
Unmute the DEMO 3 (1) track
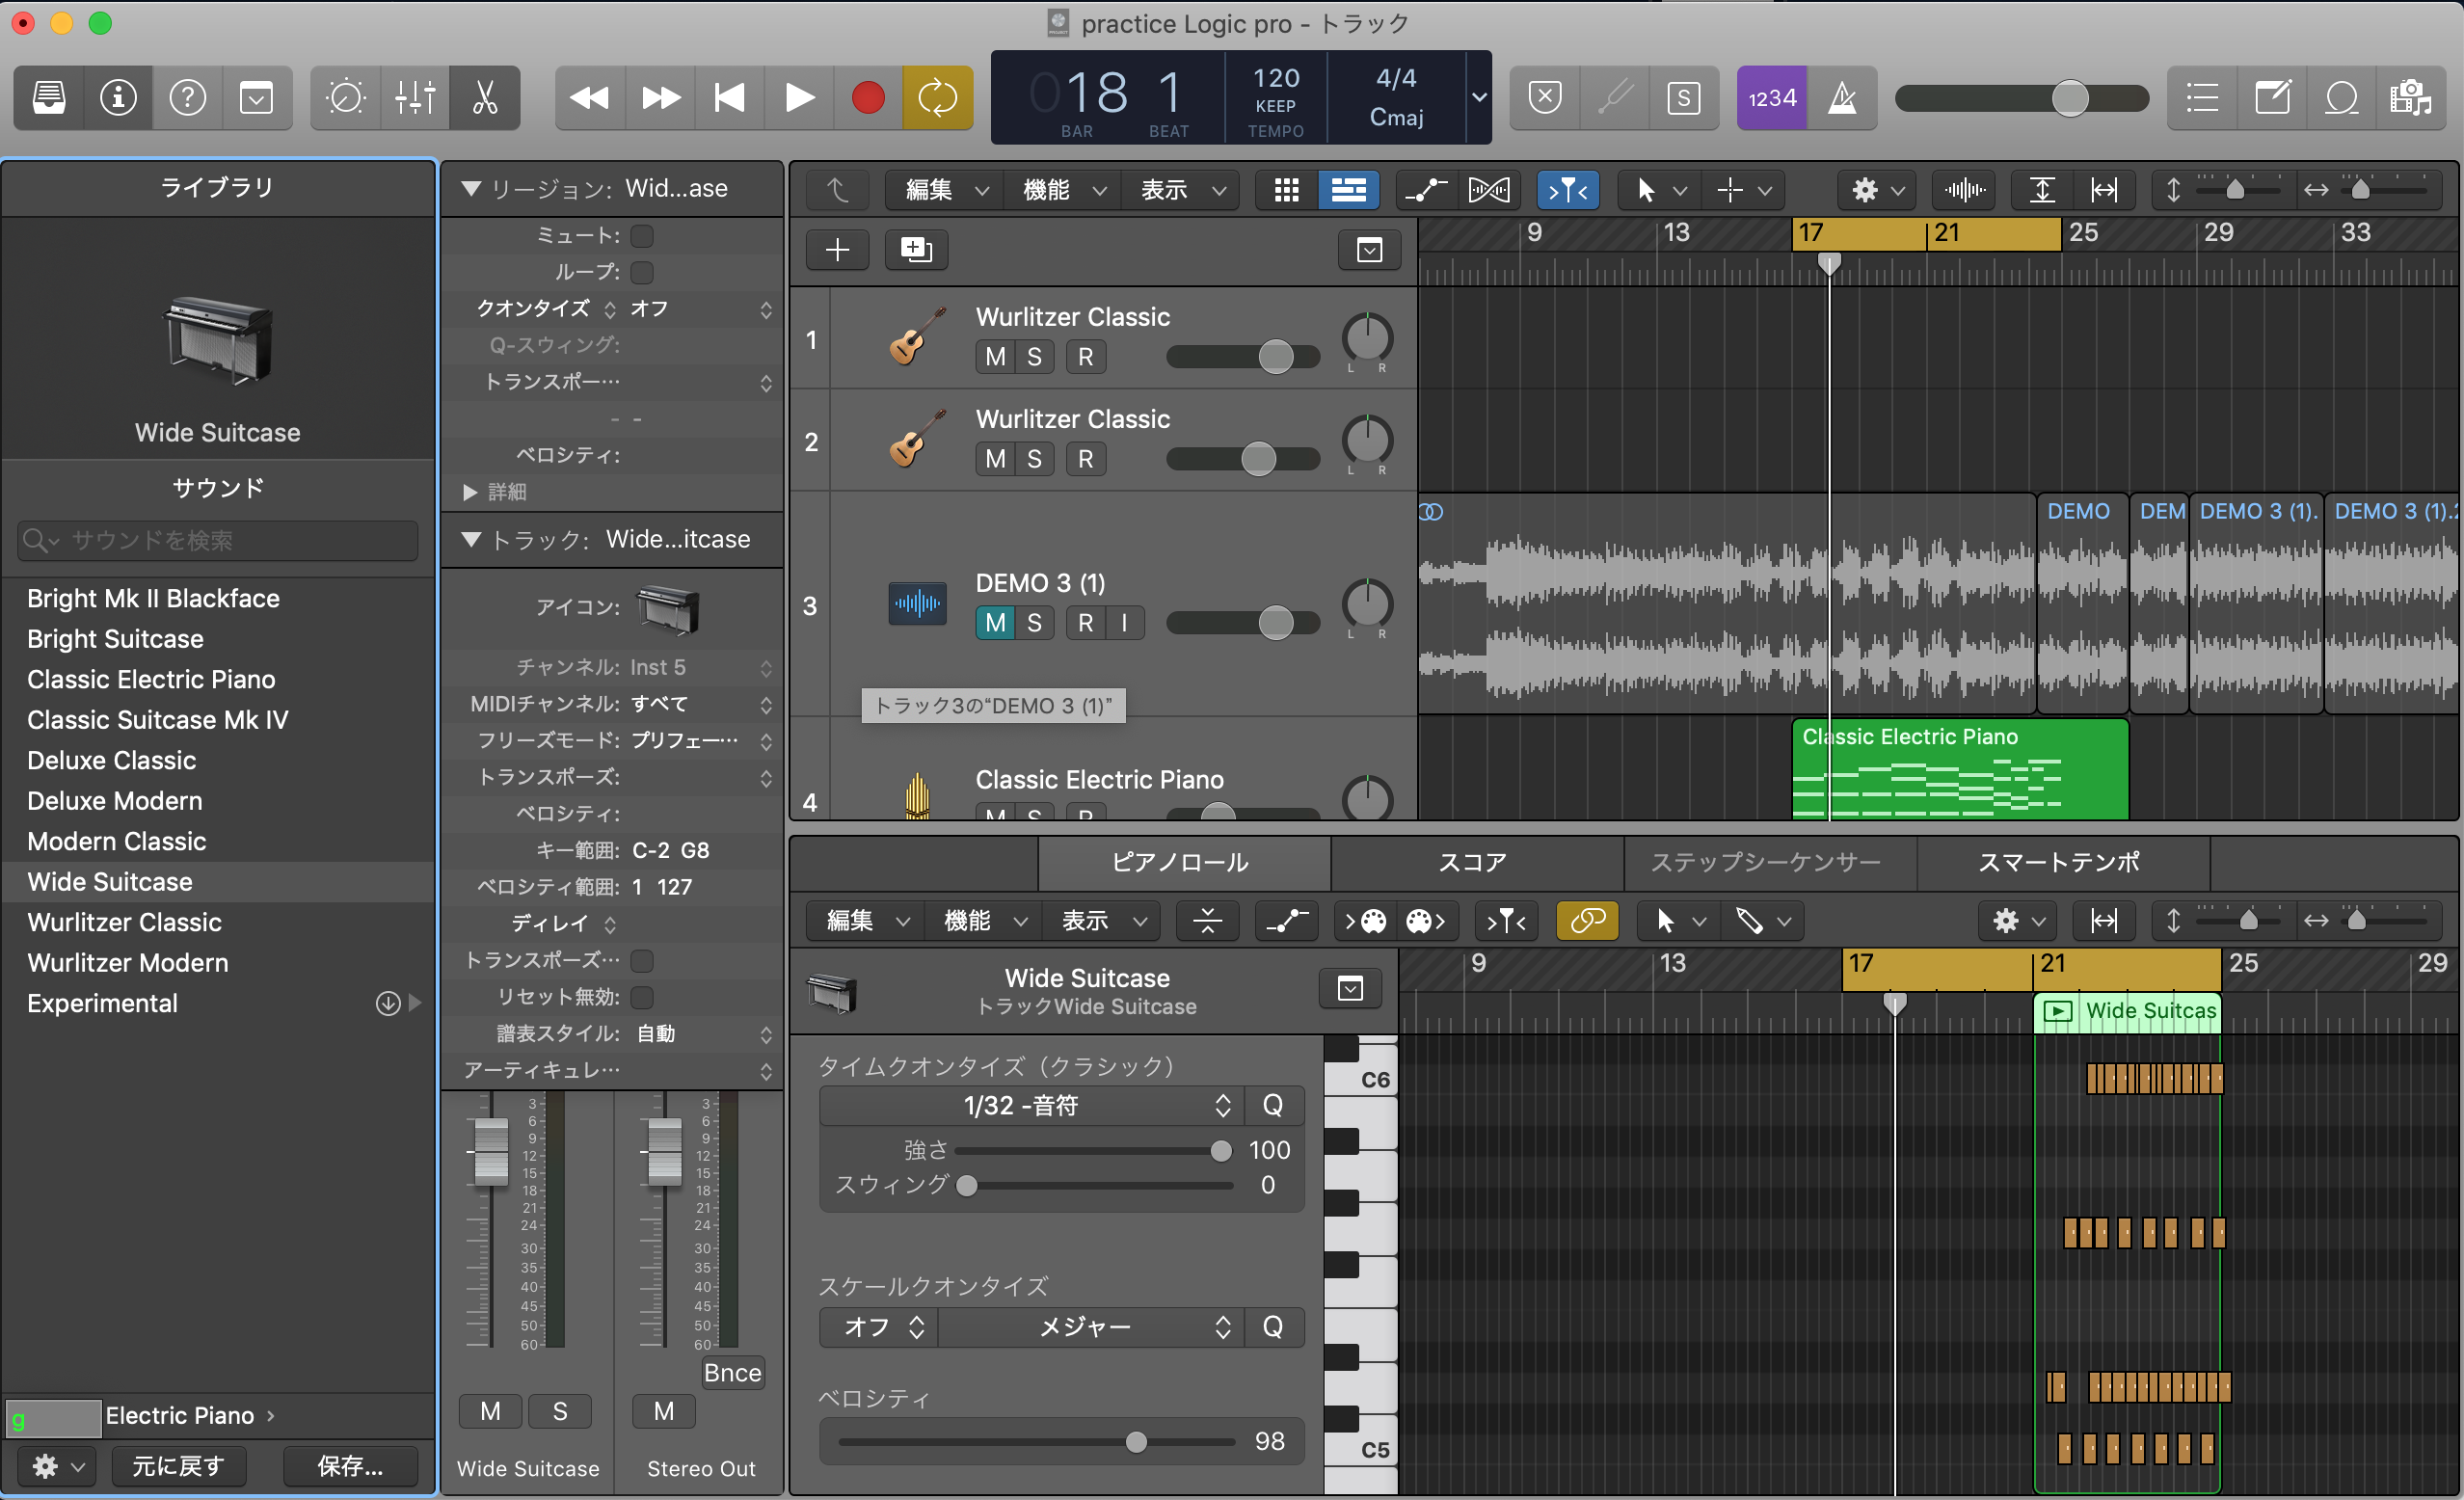pyautogui.click(x=995, y=623)
